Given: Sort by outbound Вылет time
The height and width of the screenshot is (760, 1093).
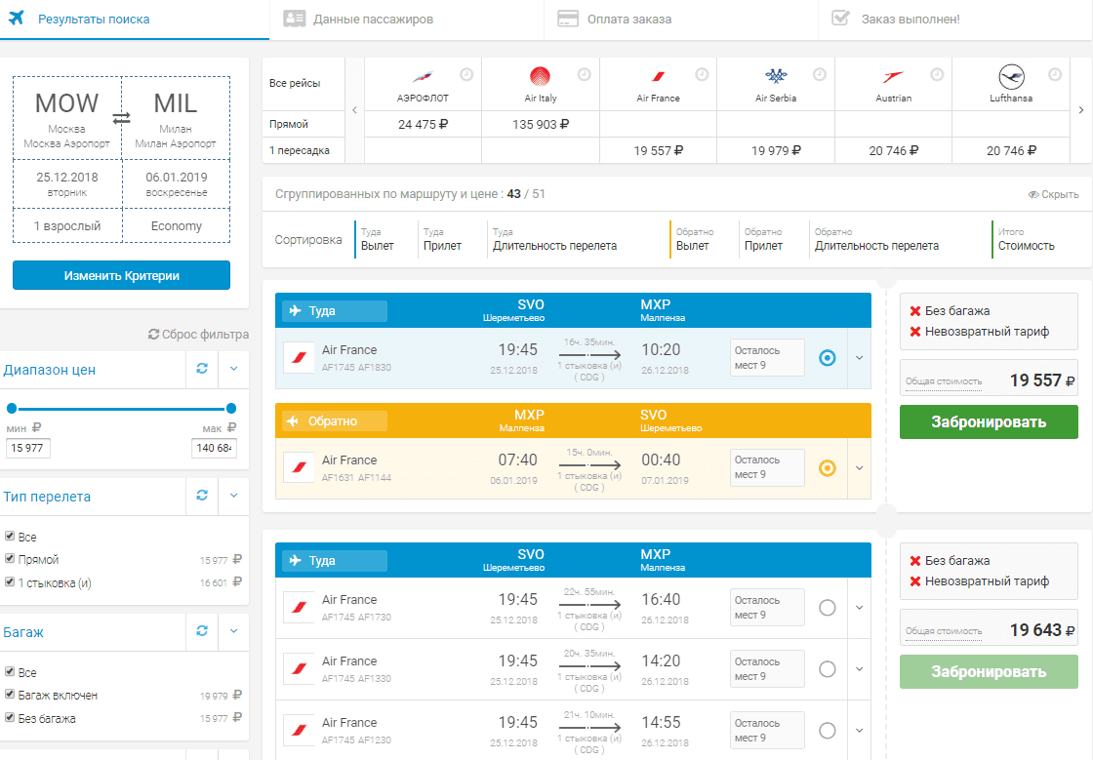Looking at the screenshot, I should tap(377, 239).
